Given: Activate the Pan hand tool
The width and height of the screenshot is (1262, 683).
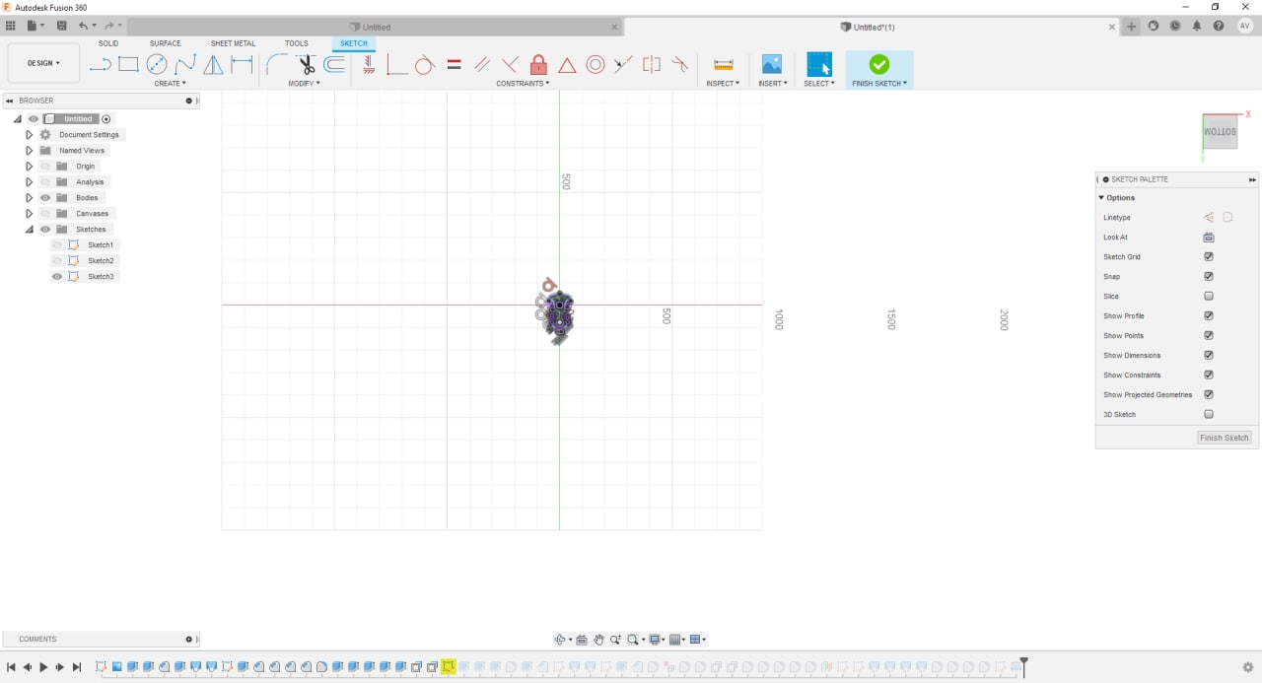Looking at the screenshot, I should (x=598, y=640).
